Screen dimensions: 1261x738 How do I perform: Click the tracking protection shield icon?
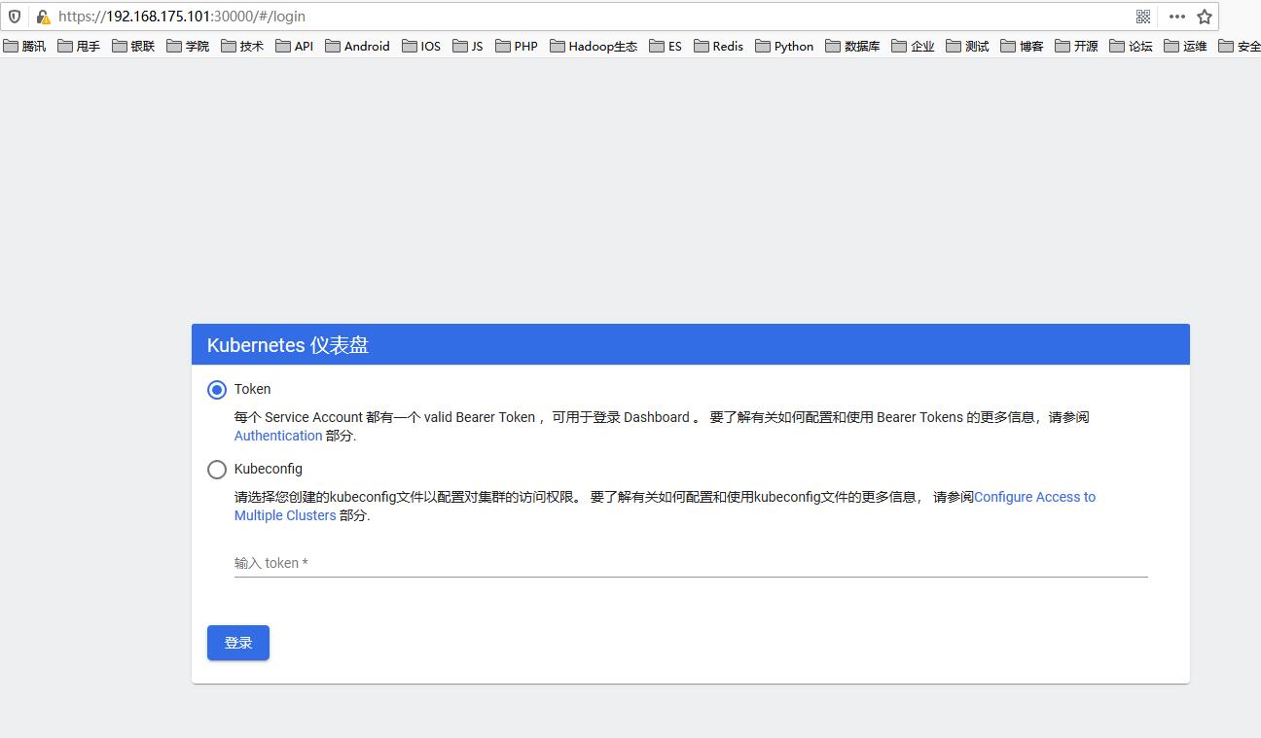[x=15, y=17]
